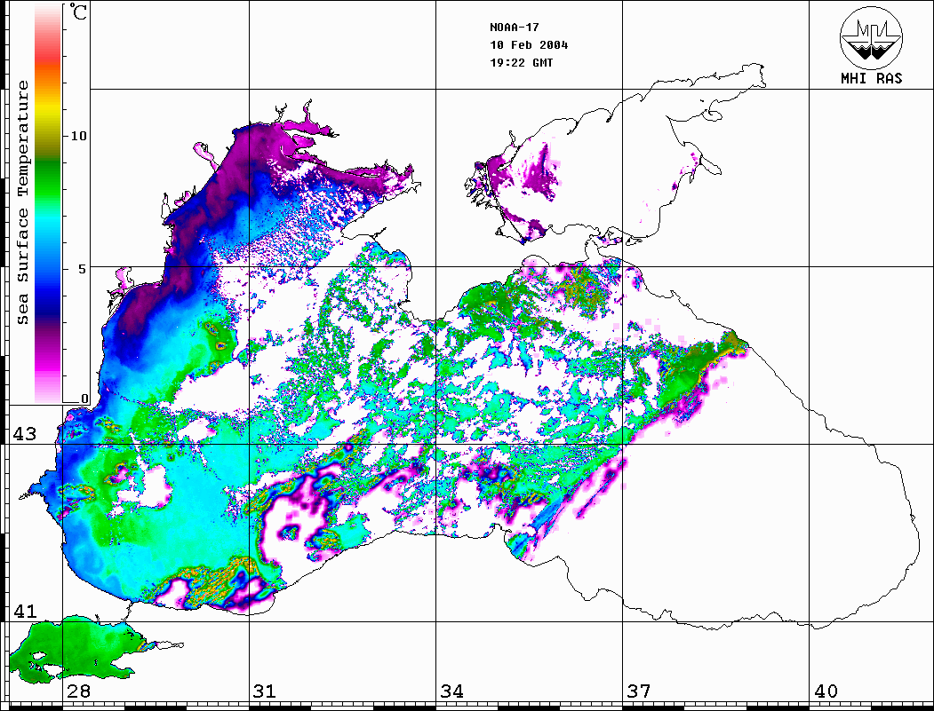Click latitude label '43'
The width and height of the screenshot is (934, 711).
point(25,434)
